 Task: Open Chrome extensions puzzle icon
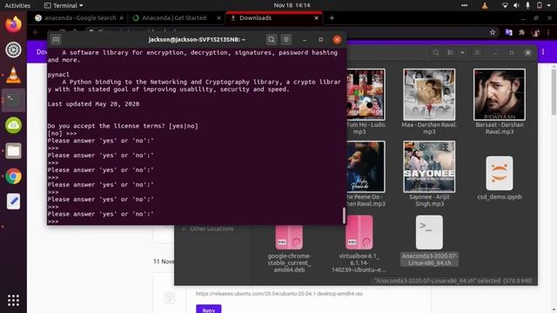pyautogui.click(x=522, y=32)
